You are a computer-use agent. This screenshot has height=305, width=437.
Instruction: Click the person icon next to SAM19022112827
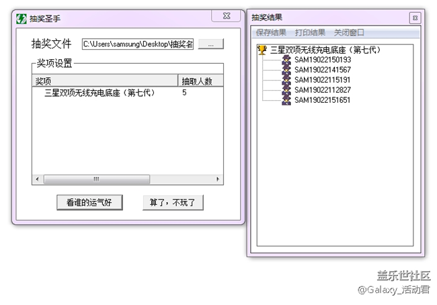[x=286, y=90]
